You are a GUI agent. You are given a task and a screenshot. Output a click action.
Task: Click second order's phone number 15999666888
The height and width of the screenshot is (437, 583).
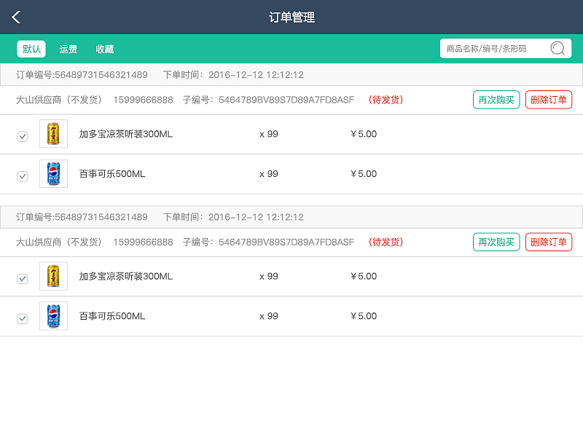[143, 243]
